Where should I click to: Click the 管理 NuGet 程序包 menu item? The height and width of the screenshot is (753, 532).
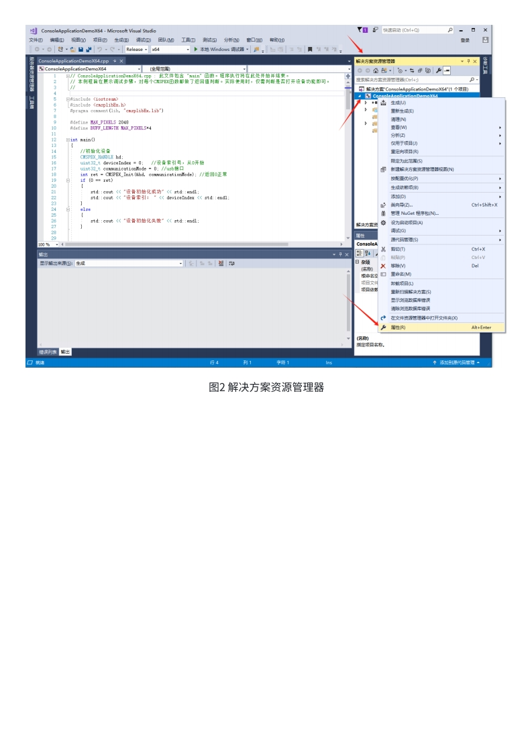pyautogui.click(x=414, y=213)
